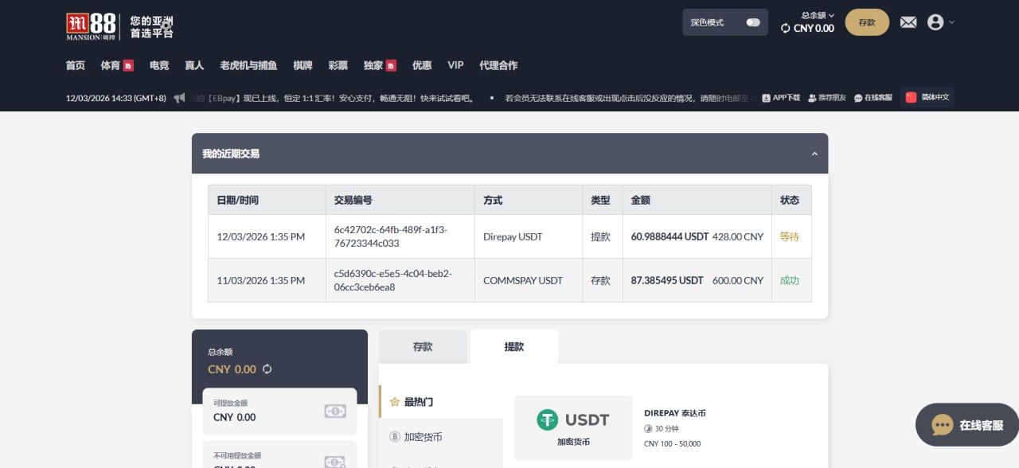
Task: Expand the 总余额 dropdown in header
Action: 818,15
